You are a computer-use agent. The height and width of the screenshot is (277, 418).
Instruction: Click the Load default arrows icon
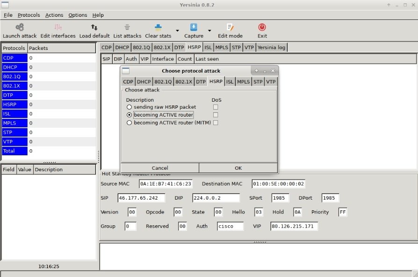pos(94,27)
